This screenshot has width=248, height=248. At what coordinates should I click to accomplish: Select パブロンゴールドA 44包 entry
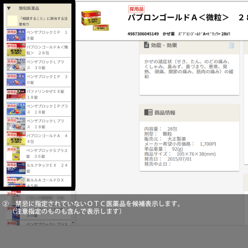point(38,139)
